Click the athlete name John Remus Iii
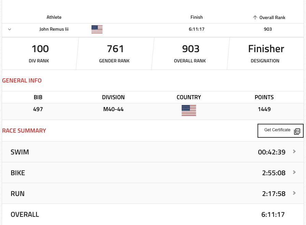This screenshot has height=225, width=306. coord(54,29)
